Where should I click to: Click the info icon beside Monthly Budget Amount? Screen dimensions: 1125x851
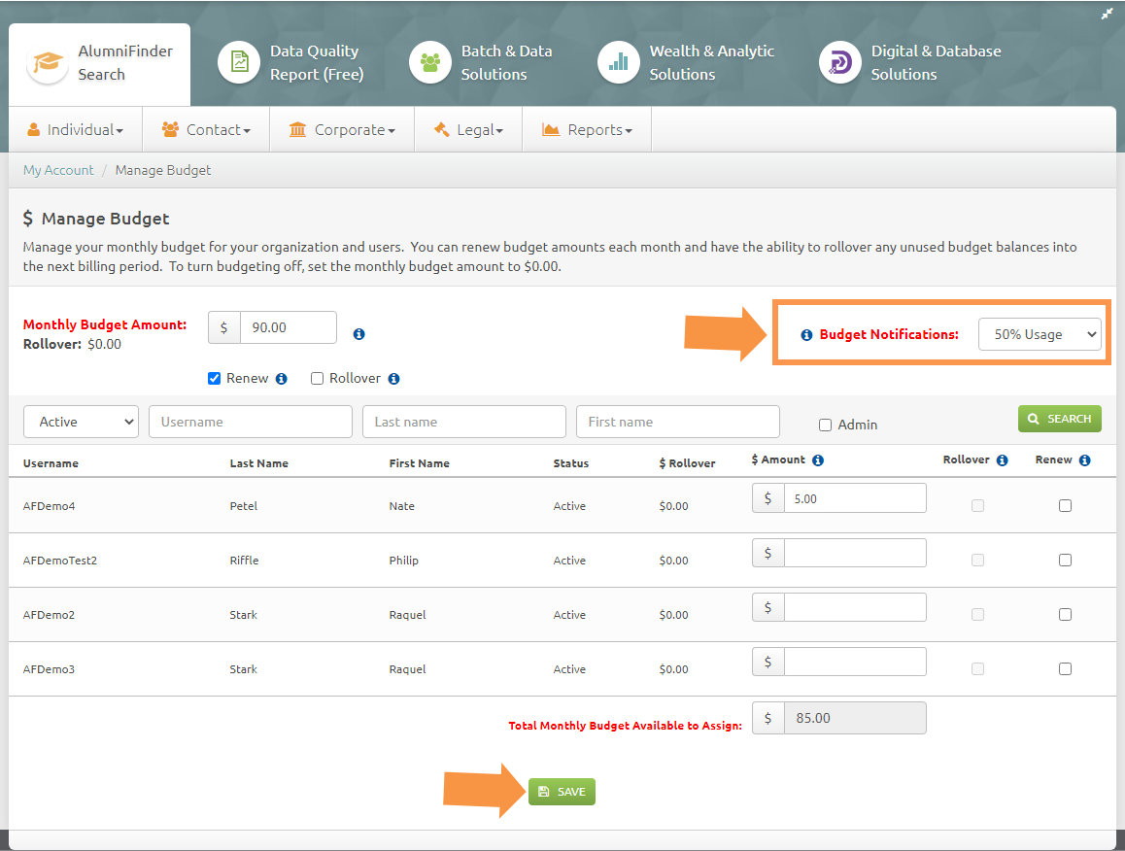coord(358,333)
